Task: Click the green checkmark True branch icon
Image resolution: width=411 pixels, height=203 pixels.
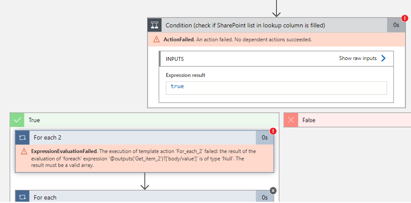Action: coord(17,120)
